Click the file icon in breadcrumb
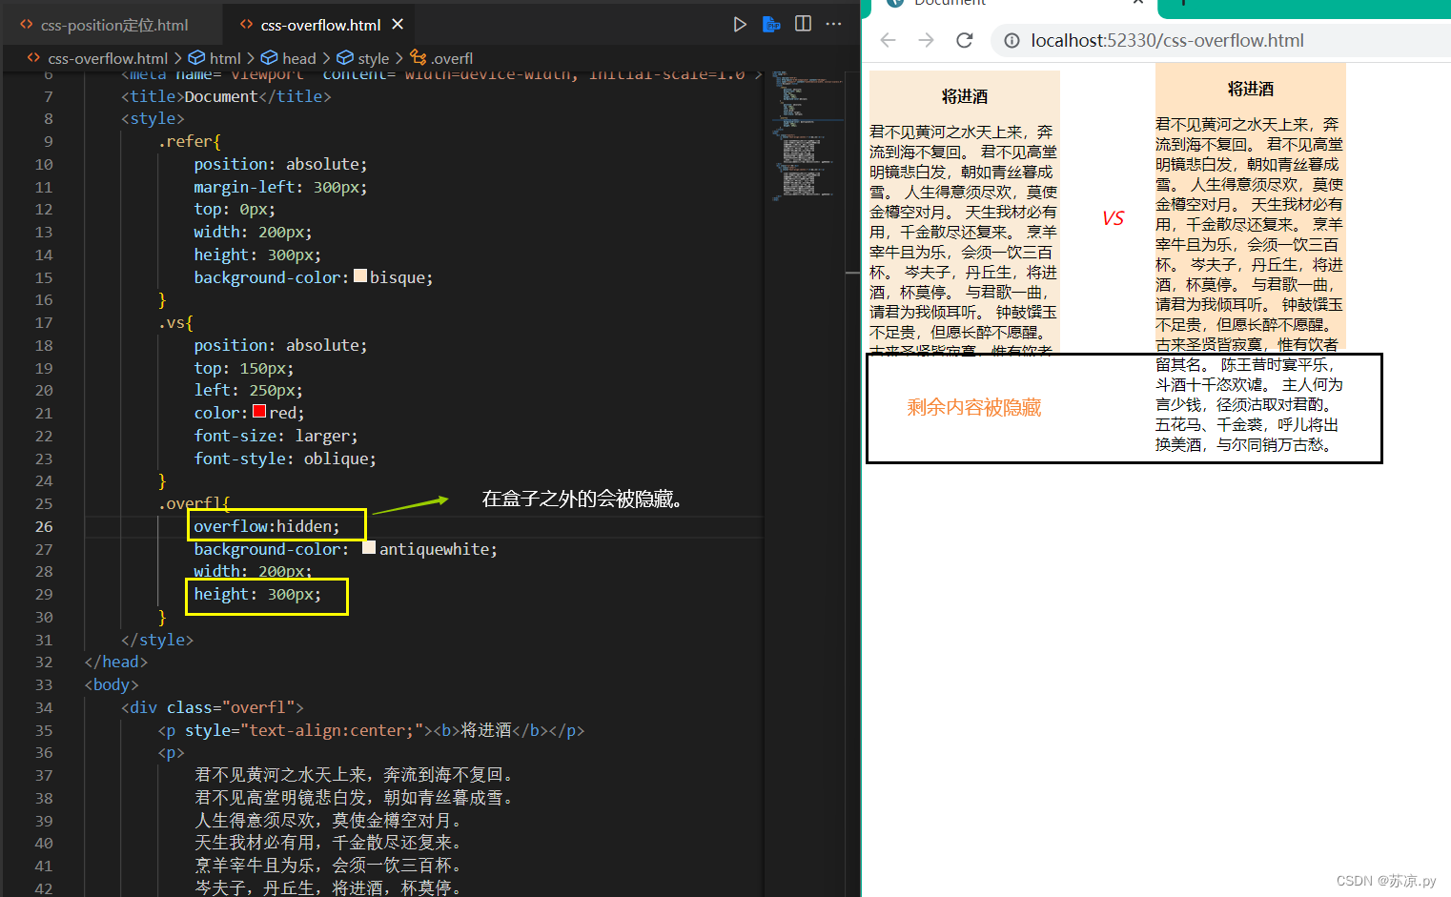The height and width of the screenshot is (897, 1451). coord(33,58)
